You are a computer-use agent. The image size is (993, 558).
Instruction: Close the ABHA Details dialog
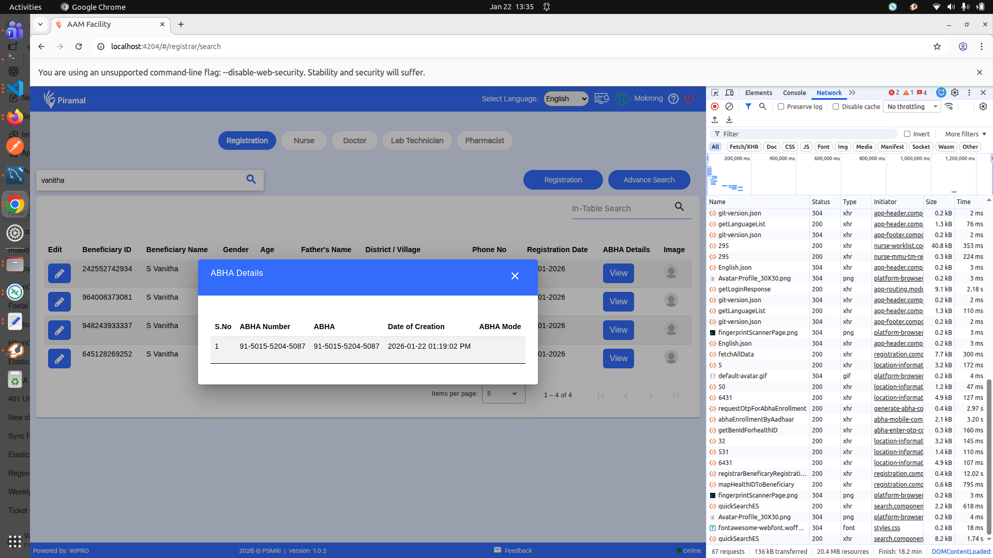click(x=515, y=276)
